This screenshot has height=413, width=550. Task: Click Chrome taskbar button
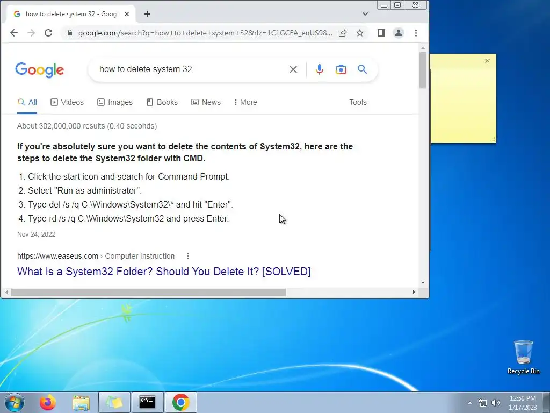coord(180,402)
